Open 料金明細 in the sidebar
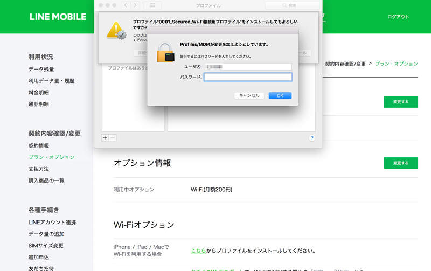431x271 pixels. [38, 93]
